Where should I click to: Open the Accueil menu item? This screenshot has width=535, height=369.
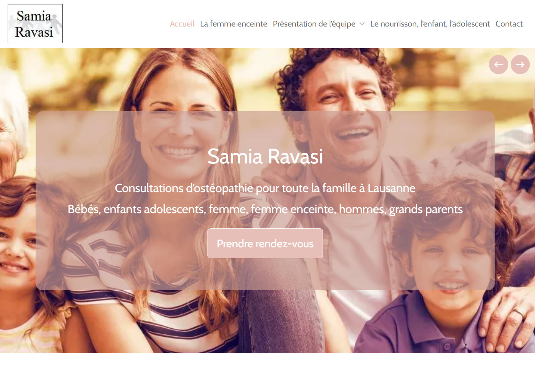click(182, 24)
